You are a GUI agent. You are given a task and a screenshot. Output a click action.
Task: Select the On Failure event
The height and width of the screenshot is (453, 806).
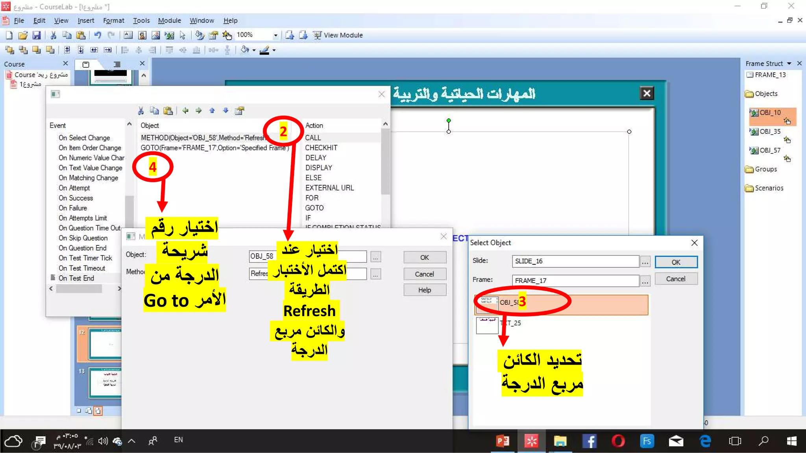pos(73,208)
